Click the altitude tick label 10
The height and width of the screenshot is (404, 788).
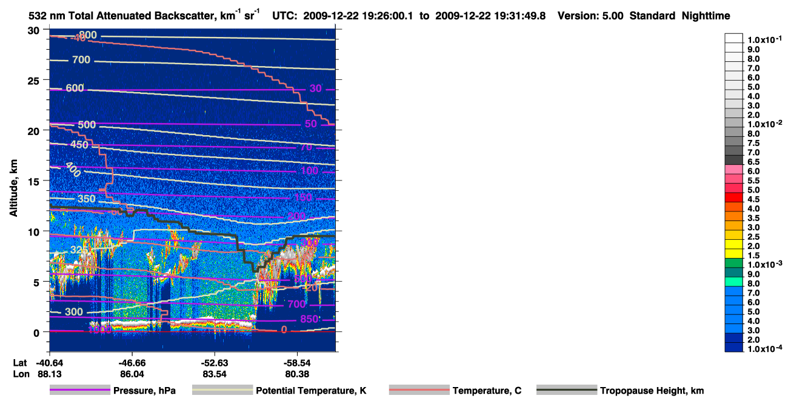35,231
